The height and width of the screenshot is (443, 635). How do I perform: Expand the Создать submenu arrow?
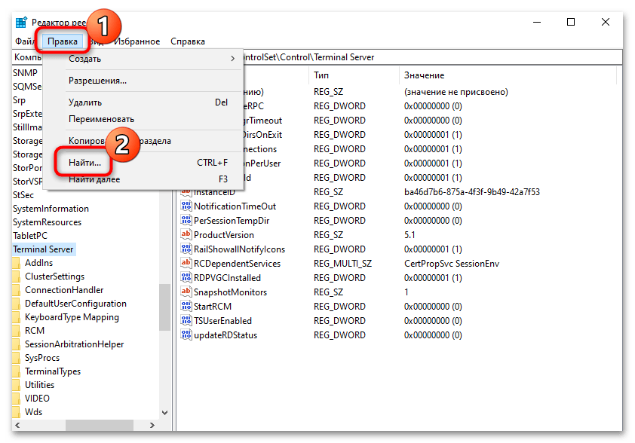coord(232,59)
